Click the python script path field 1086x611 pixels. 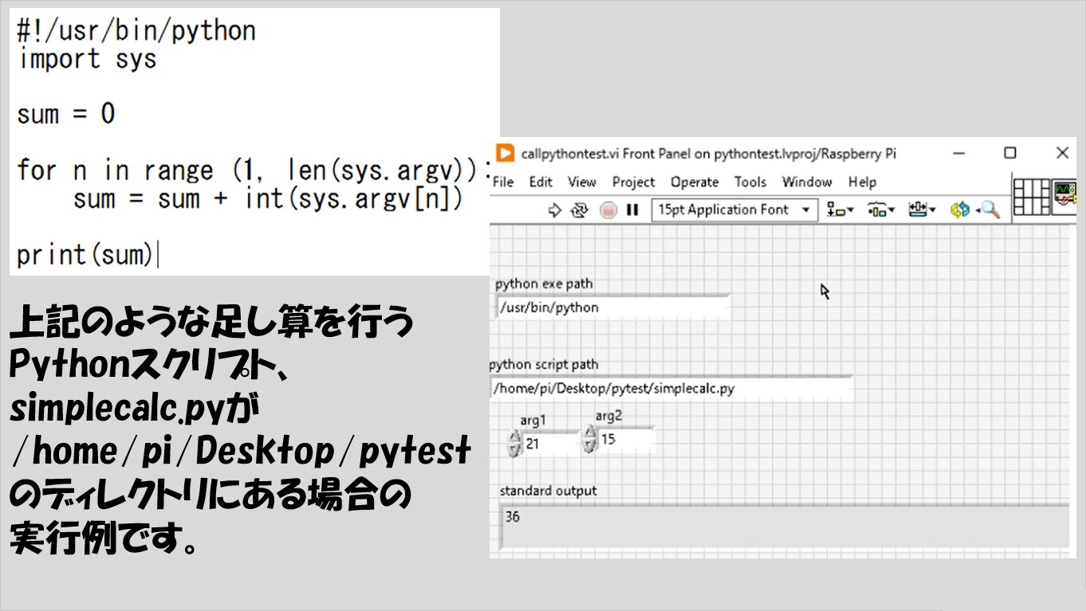tap(670, 389)
